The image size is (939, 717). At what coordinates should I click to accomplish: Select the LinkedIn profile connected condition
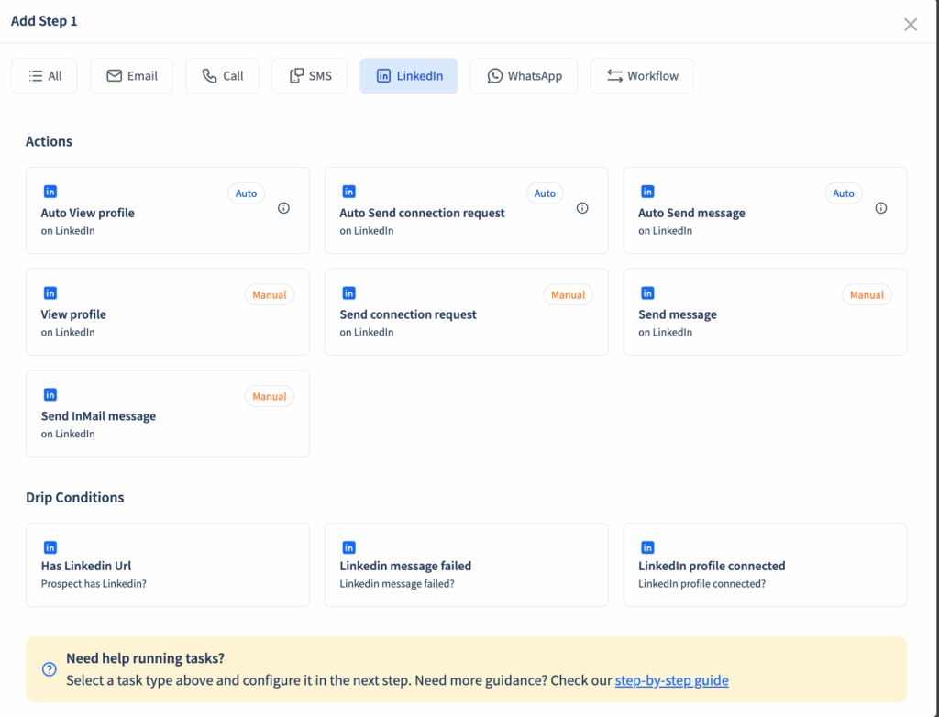(x=765, y=565)
